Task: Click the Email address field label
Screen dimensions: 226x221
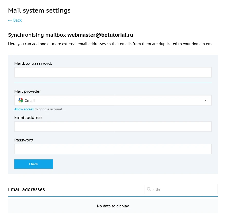Action: point(28,117)
